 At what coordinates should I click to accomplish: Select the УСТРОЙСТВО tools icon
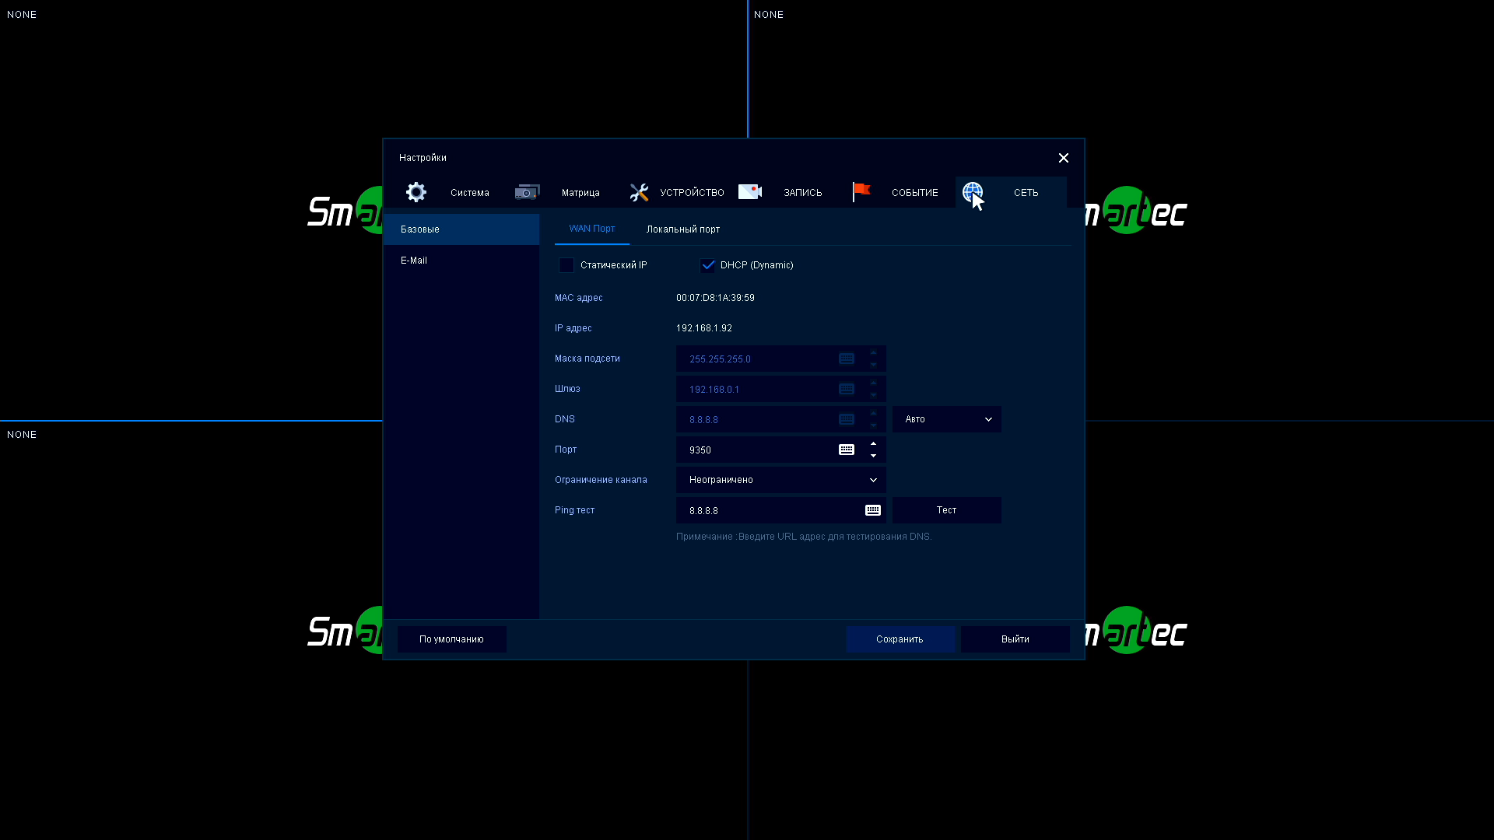(639, 192)
